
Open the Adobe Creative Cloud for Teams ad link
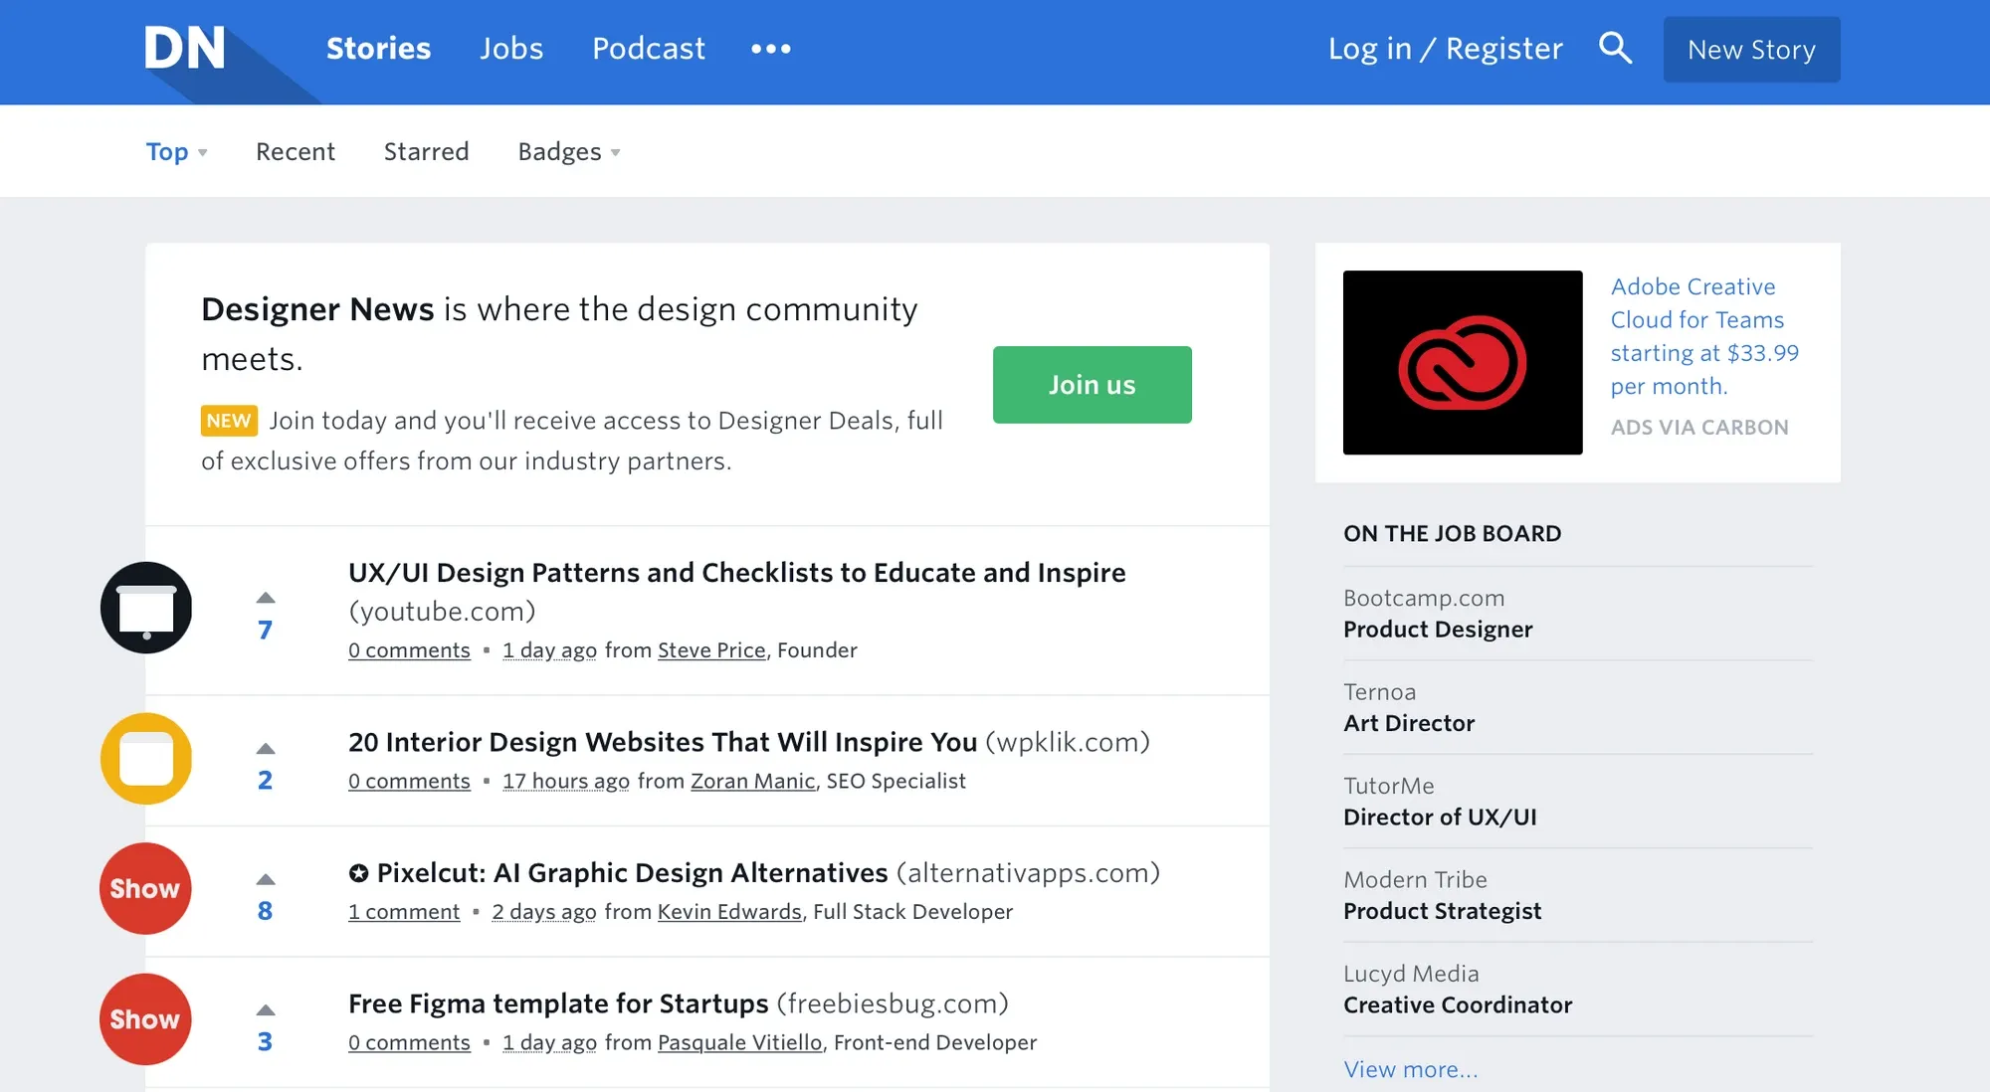click(1704, 336)
